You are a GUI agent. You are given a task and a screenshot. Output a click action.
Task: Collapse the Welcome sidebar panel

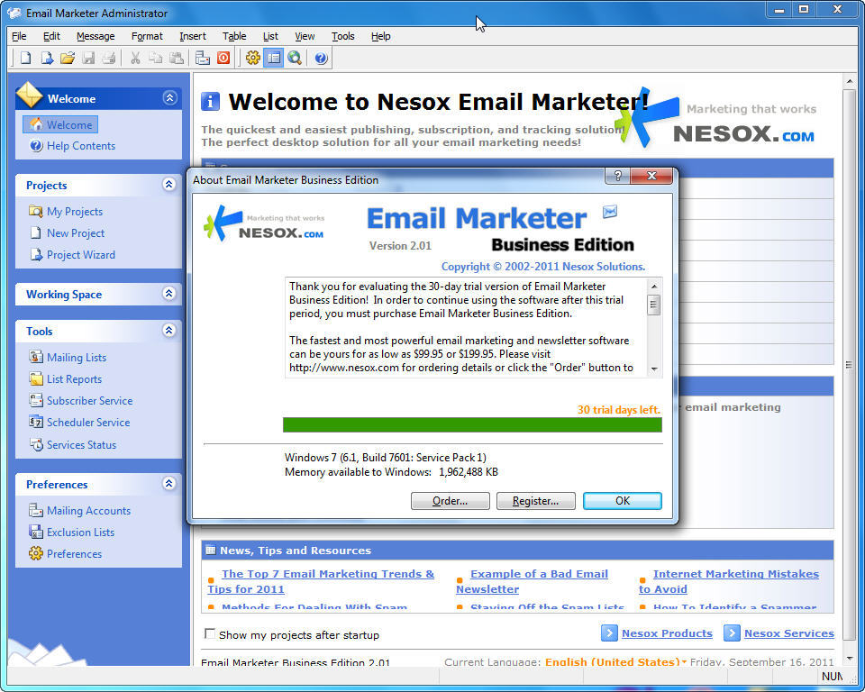(169, 98)
